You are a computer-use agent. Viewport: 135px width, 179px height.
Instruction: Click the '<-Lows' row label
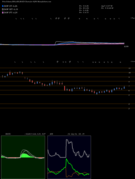133,61
